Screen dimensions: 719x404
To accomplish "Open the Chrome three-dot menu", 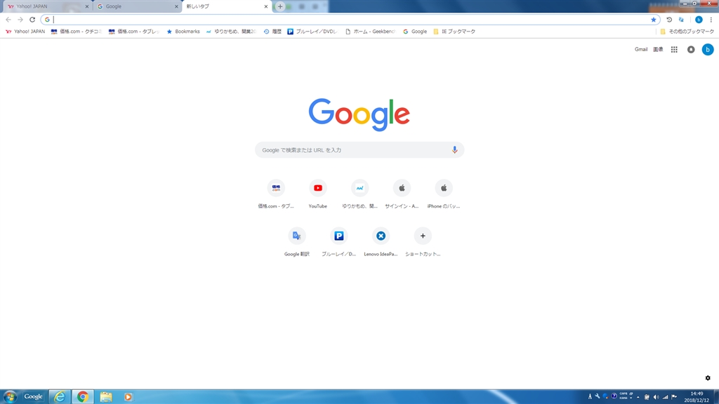I will click(711, 20).
